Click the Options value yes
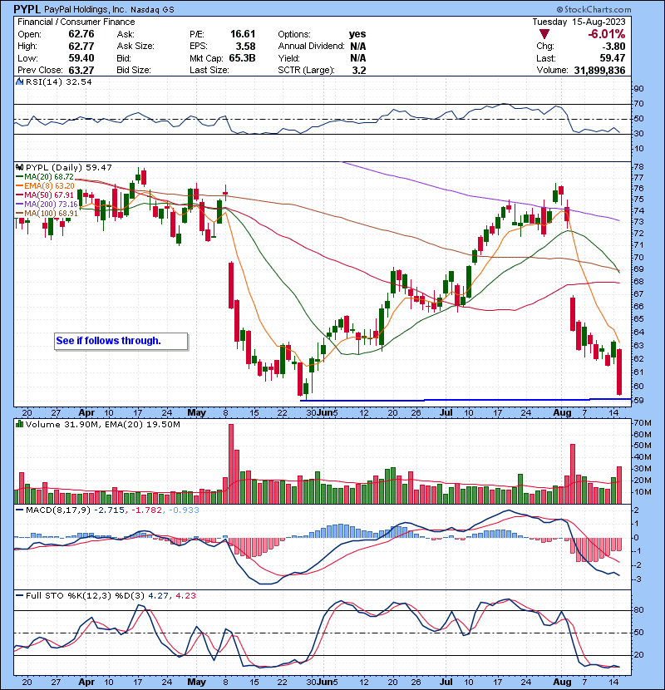665x690 pixels. pos(357,34)
